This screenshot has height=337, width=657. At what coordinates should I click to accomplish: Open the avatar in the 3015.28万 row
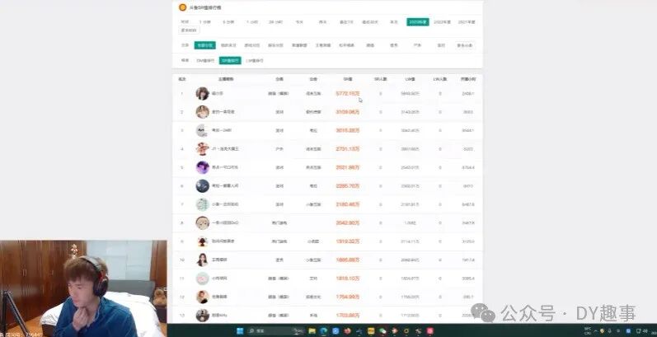pos(203,130)
